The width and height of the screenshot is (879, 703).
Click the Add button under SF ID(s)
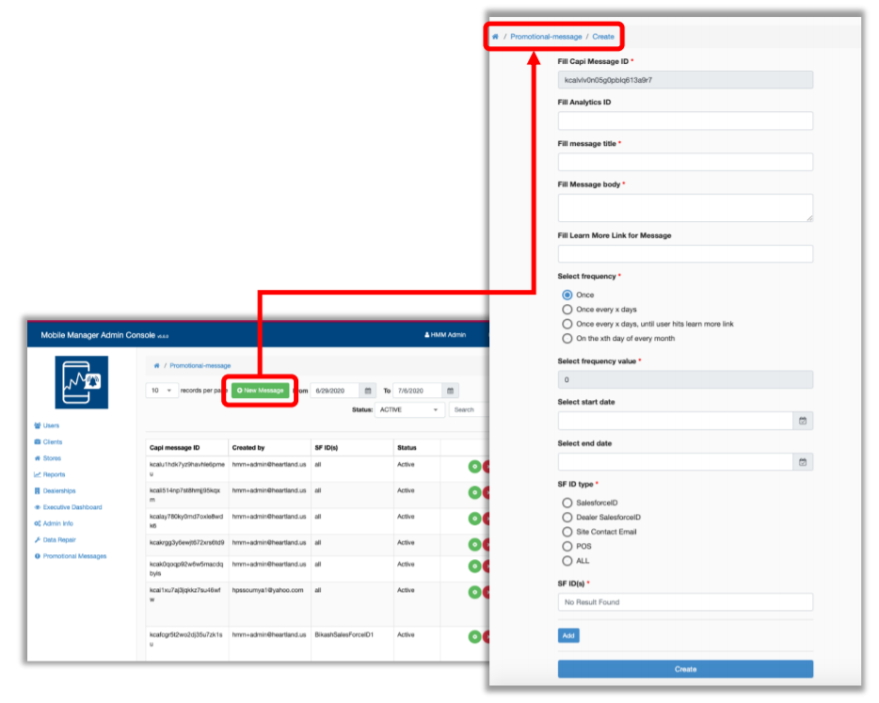coord(568,635)
